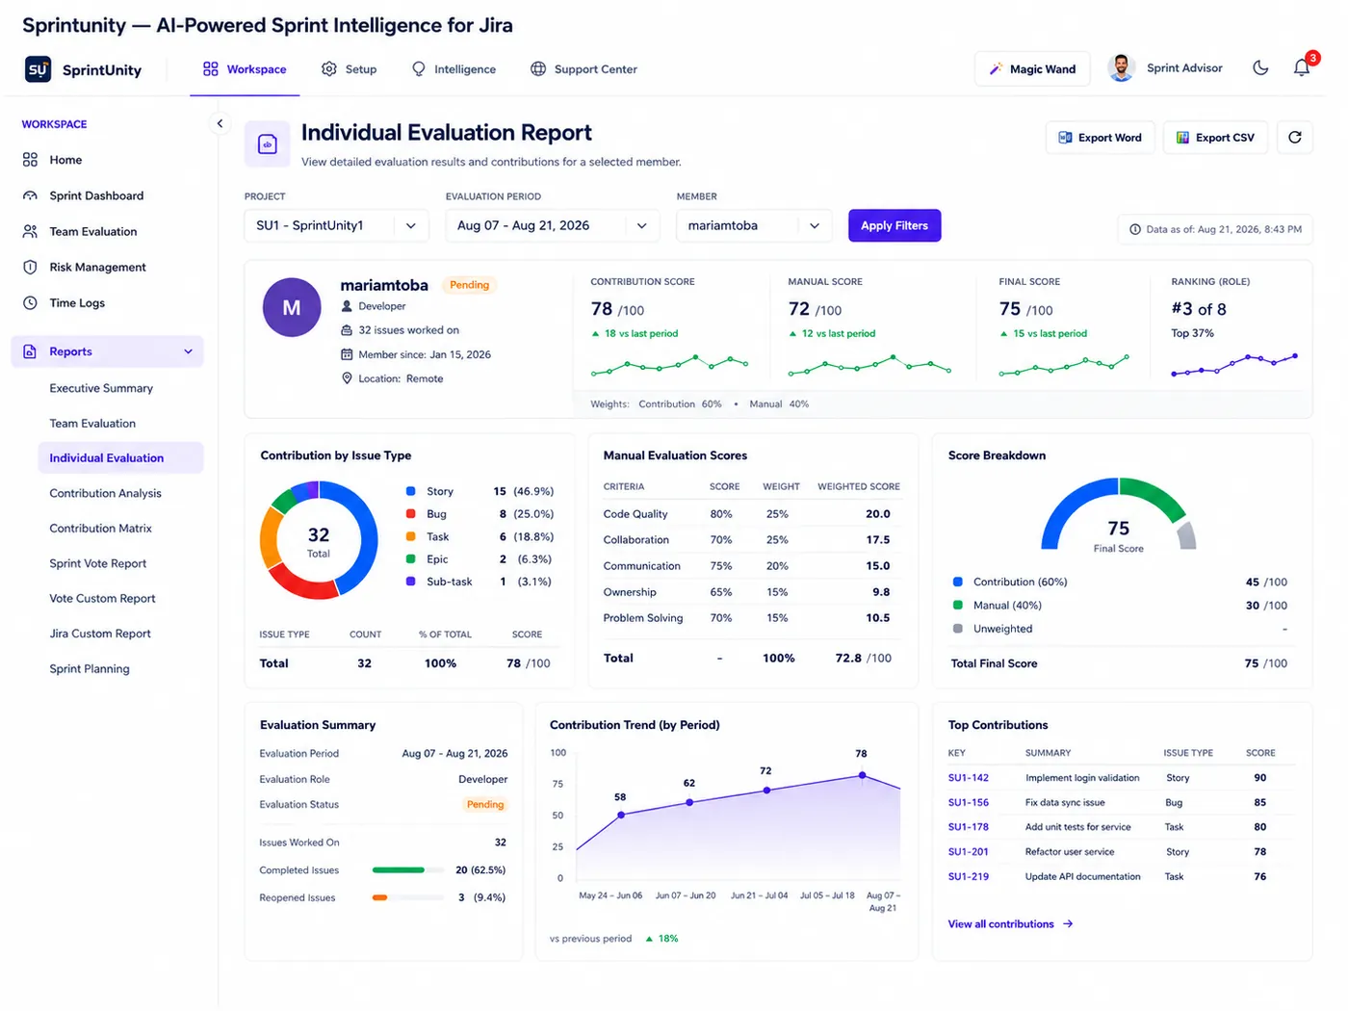Click the Team Evaluation people icon
1348x1011 pixels.
[30, 231]
